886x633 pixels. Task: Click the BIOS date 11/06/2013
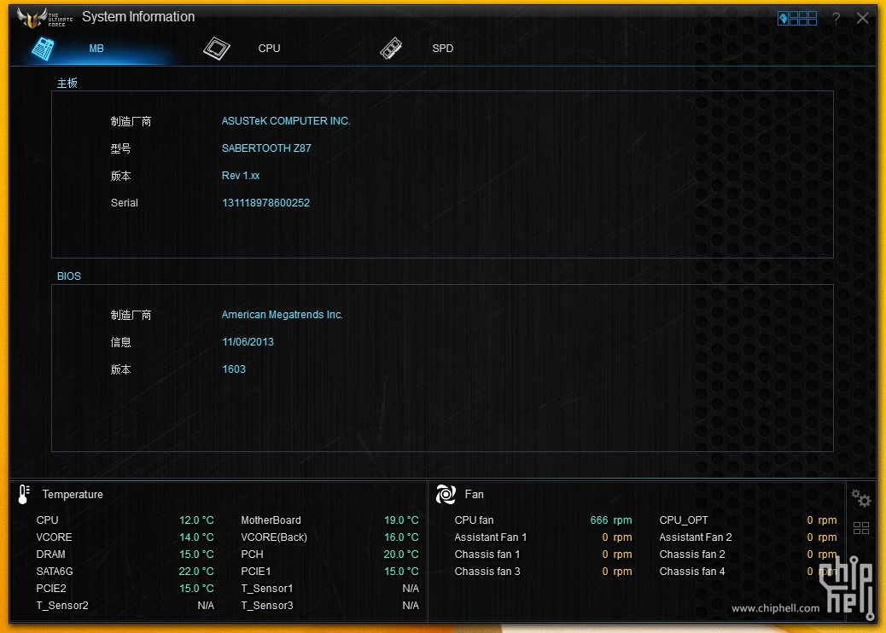[248, 341]
